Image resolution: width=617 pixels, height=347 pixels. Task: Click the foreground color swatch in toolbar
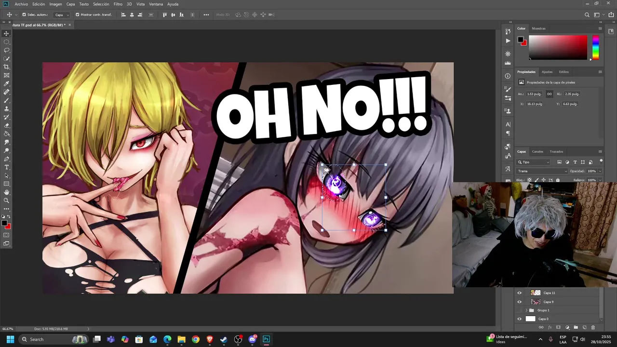5,223
